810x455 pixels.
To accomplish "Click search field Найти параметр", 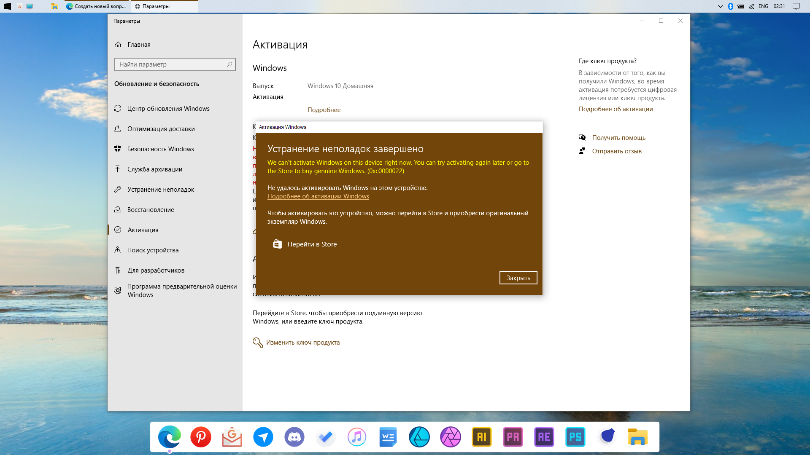I will coord(175,64).
